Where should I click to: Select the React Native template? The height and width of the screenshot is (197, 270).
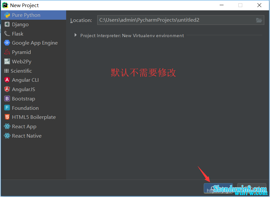coord(34,136)
